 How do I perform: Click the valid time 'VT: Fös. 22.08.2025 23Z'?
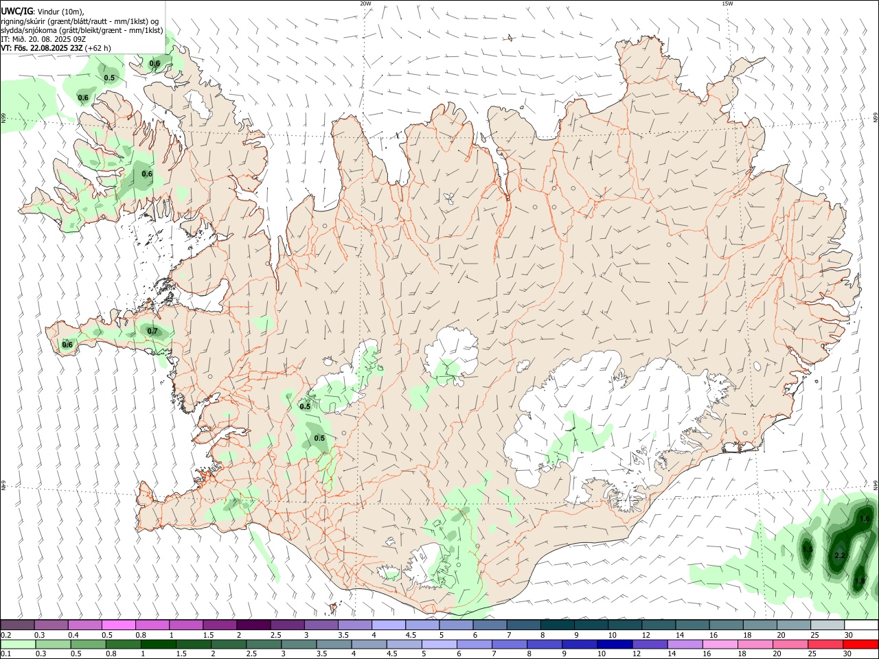coord(42,48)
